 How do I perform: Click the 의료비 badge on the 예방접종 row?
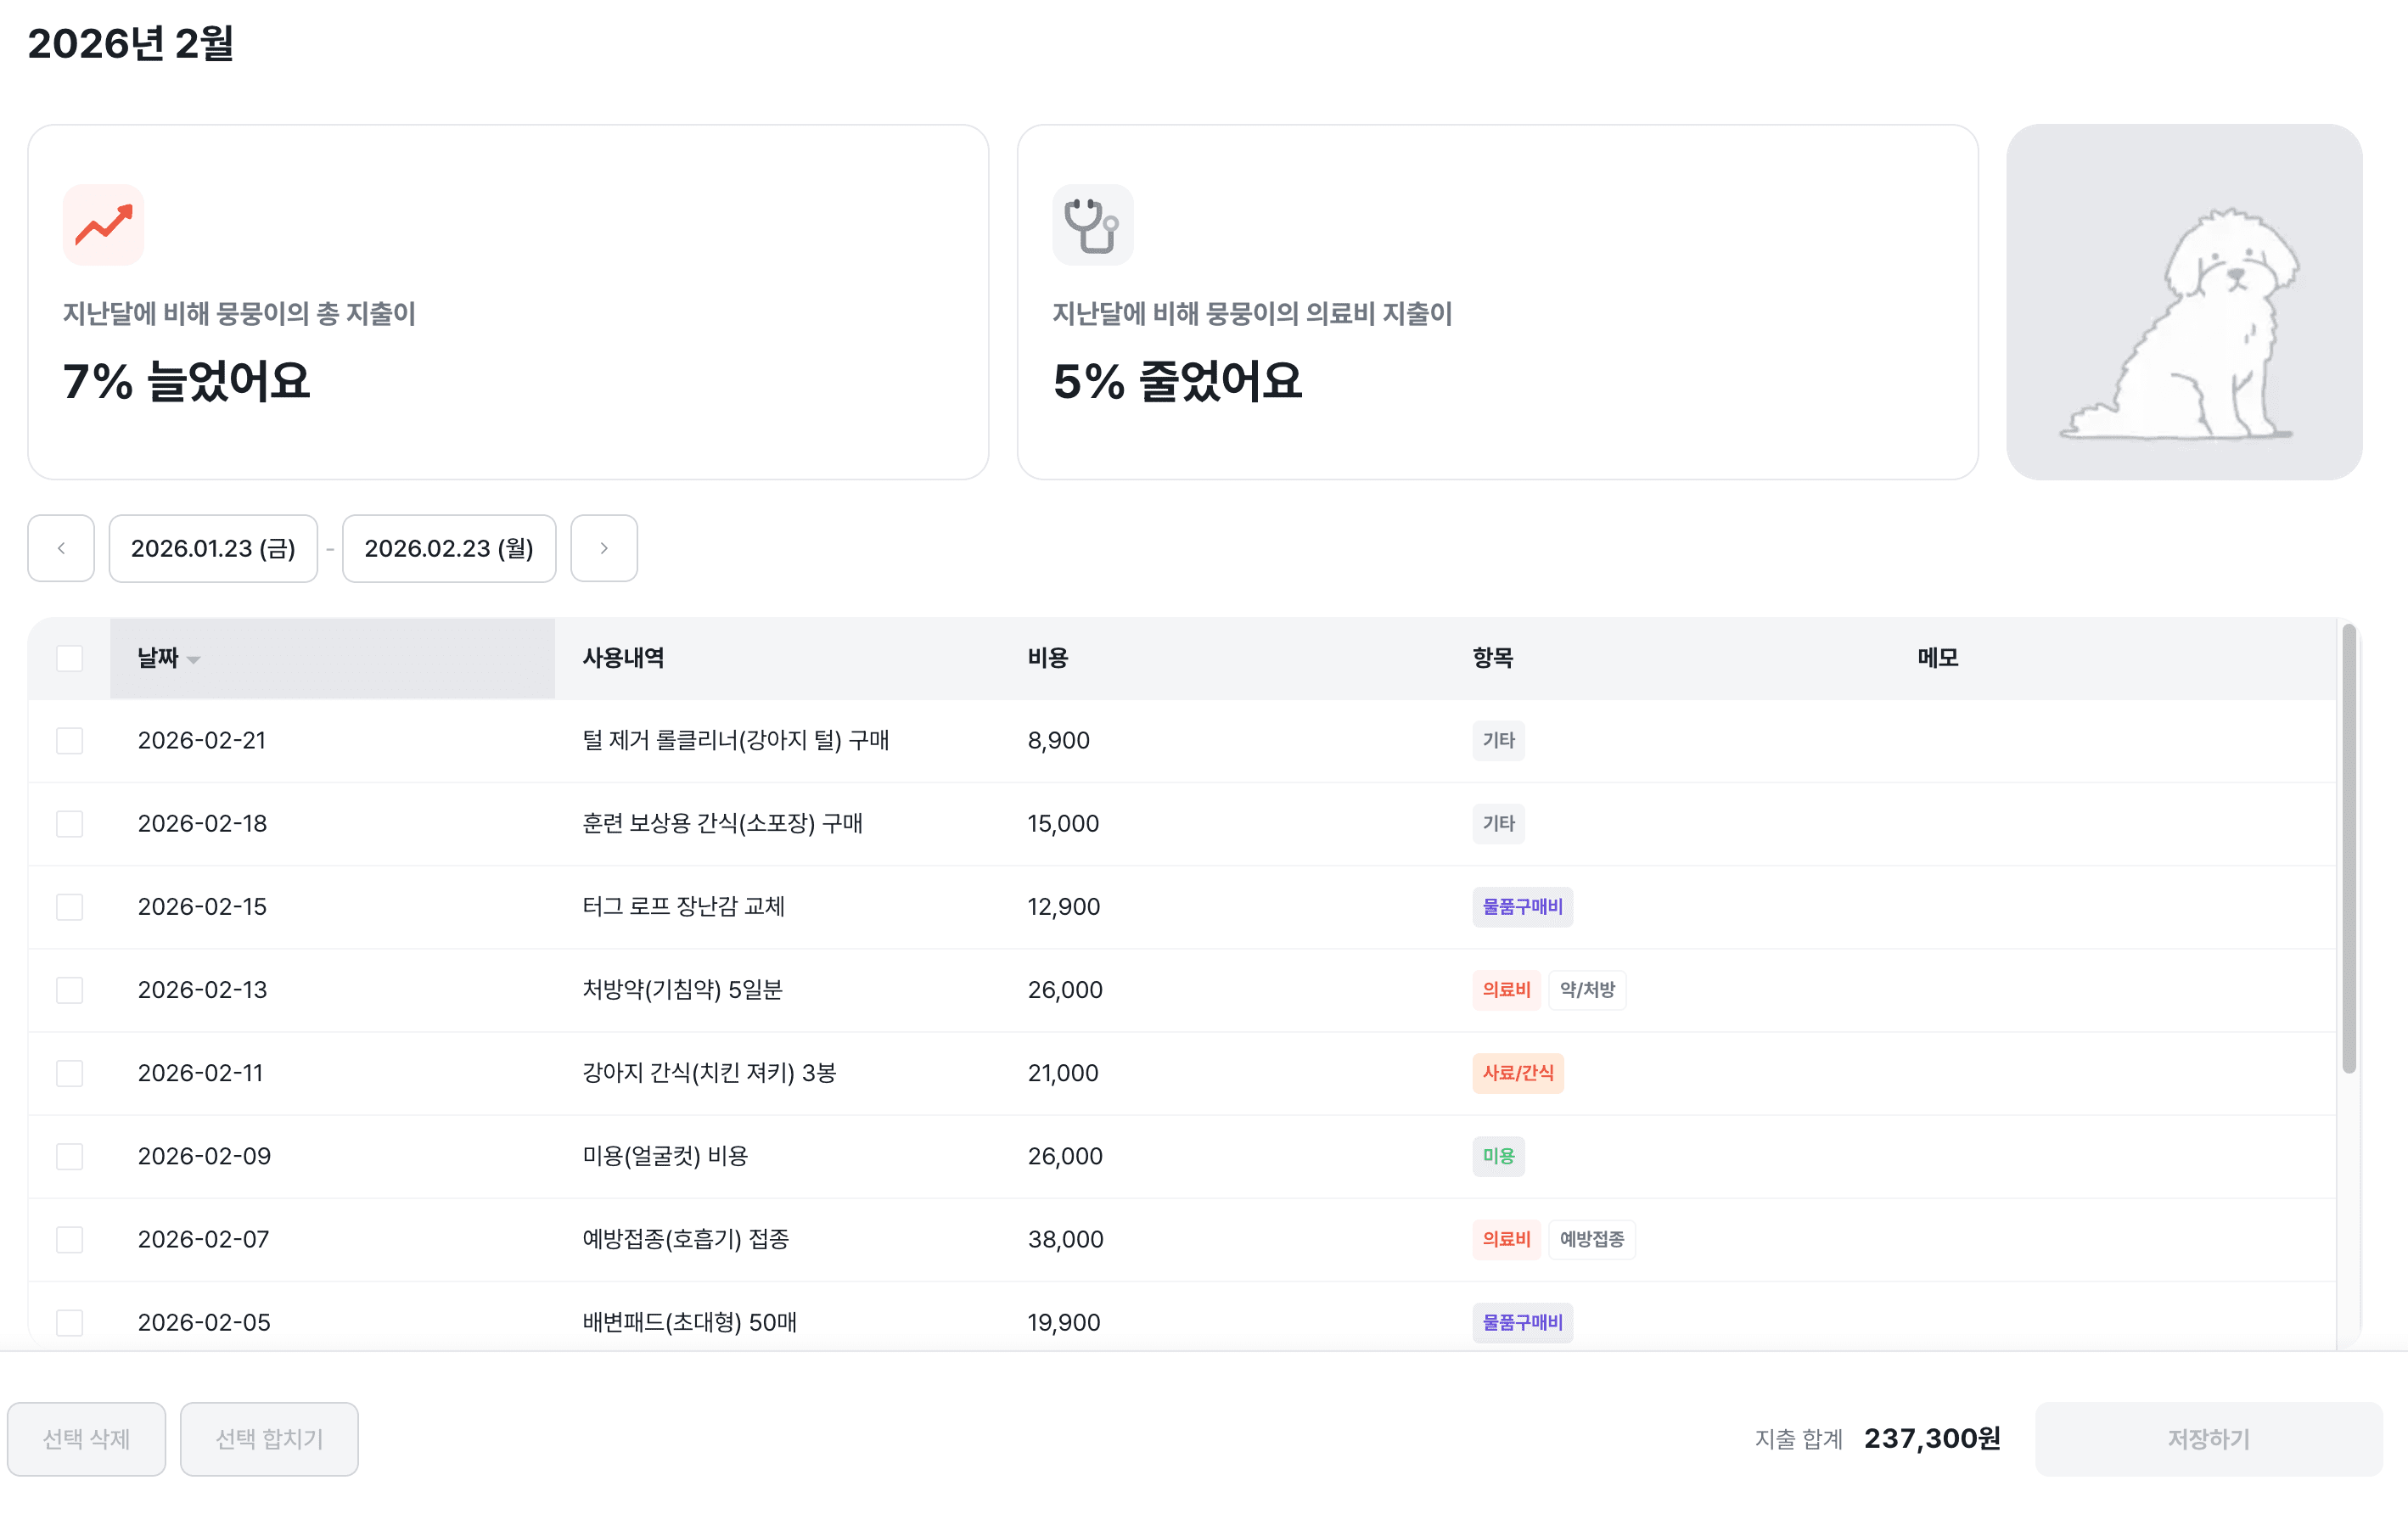(x=1506, y=1239)
